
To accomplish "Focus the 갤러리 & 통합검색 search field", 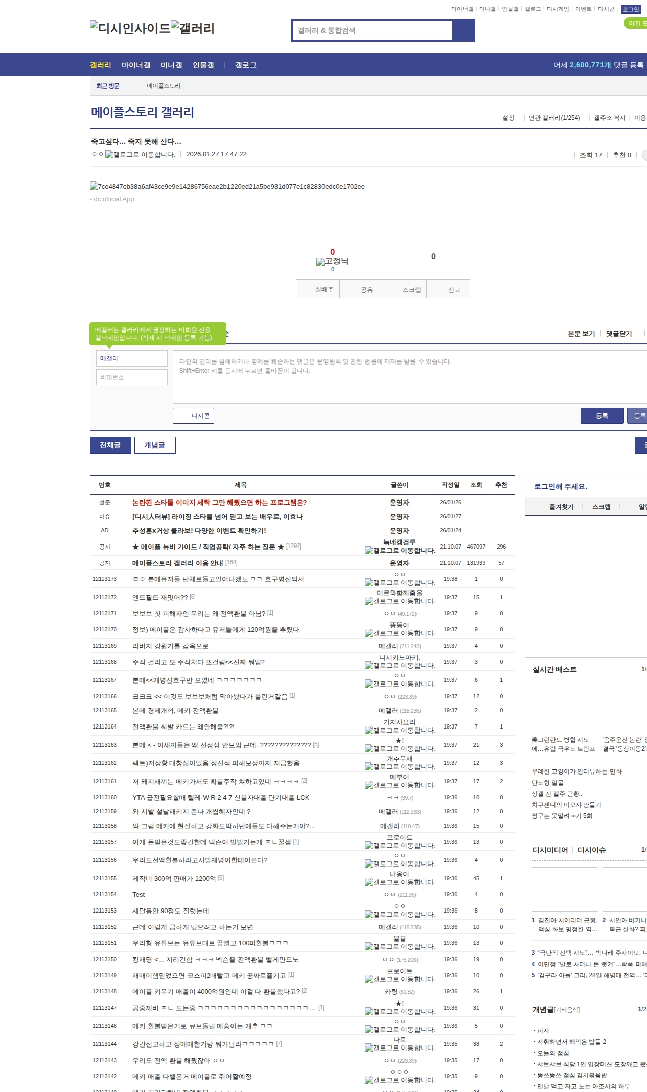I will coord(373,30).
